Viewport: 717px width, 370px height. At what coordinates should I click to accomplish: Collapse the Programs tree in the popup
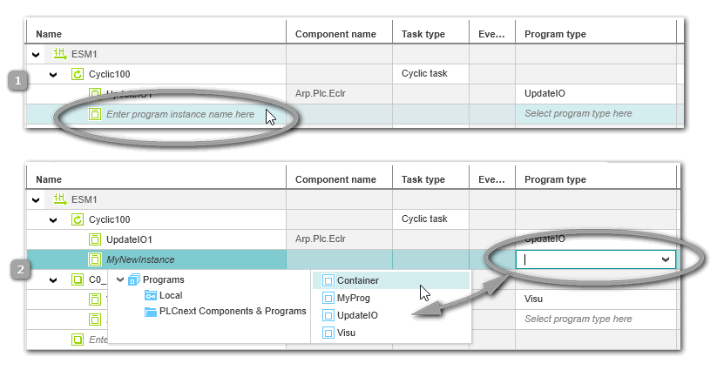coord(120,279)
